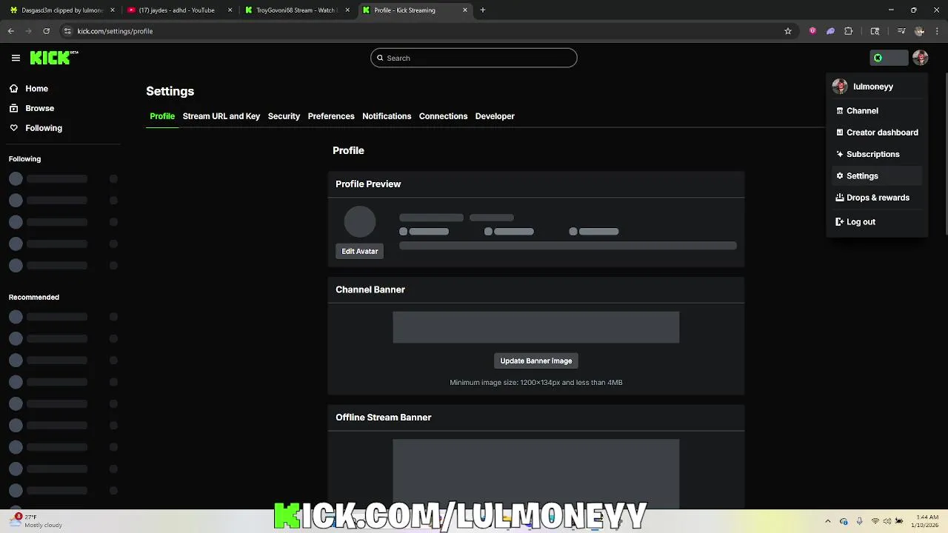This screenshot has height=533, width=948.
Task: Open the Preferences settings tab
Action: [x=331, y=116]
